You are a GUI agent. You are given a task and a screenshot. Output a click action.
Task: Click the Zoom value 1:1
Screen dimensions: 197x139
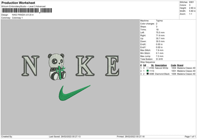[190, 14]
